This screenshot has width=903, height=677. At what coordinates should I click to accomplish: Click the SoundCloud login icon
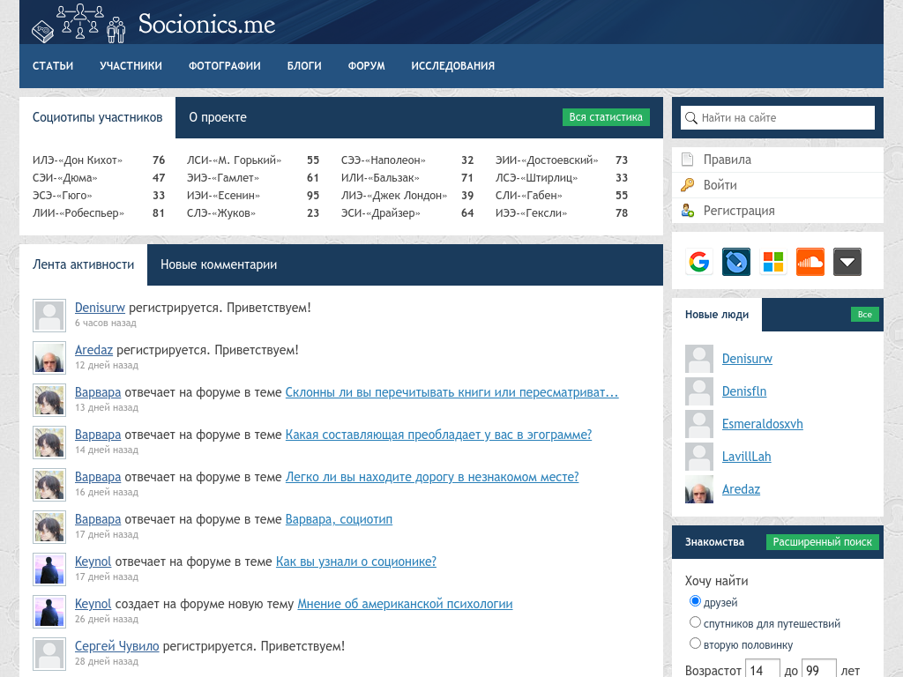point(810,262)
